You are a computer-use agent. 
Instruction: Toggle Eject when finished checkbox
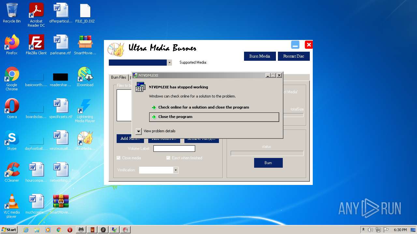coord(168,158)
